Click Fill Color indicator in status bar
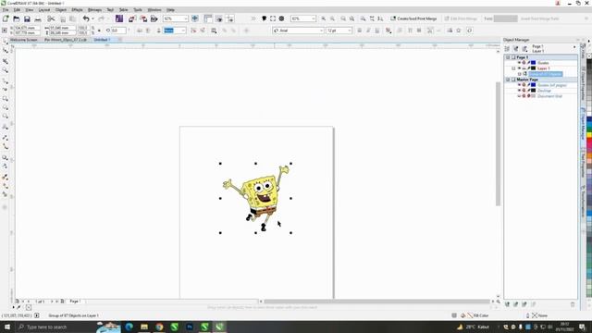 pyautogui.click(x=475, y=315)
